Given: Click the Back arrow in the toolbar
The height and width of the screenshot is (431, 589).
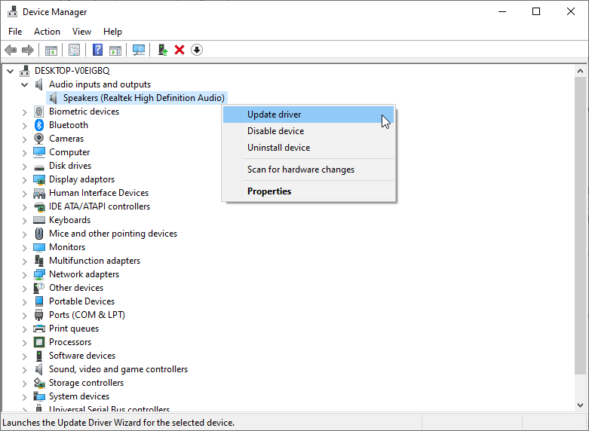Looking at the screenshot, I should point(11,50).
